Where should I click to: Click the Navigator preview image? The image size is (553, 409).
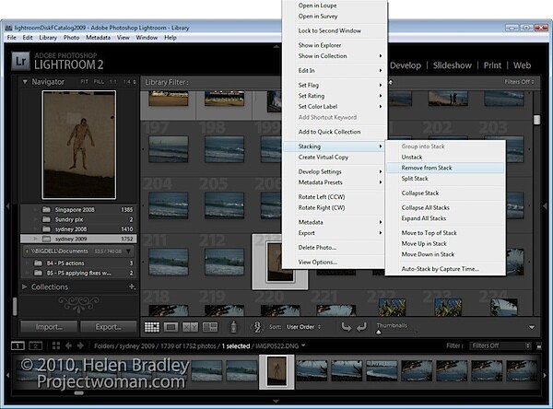tap(78, 145)
